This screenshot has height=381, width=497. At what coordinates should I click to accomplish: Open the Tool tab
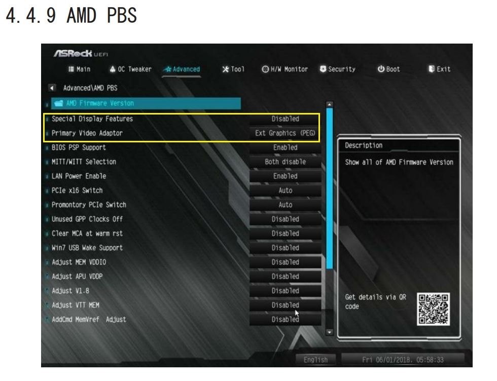coord(233,69)
